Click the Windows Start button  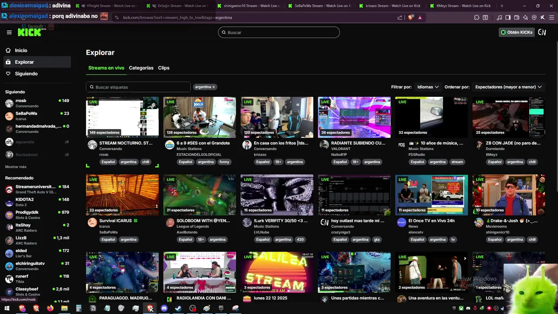7,308
